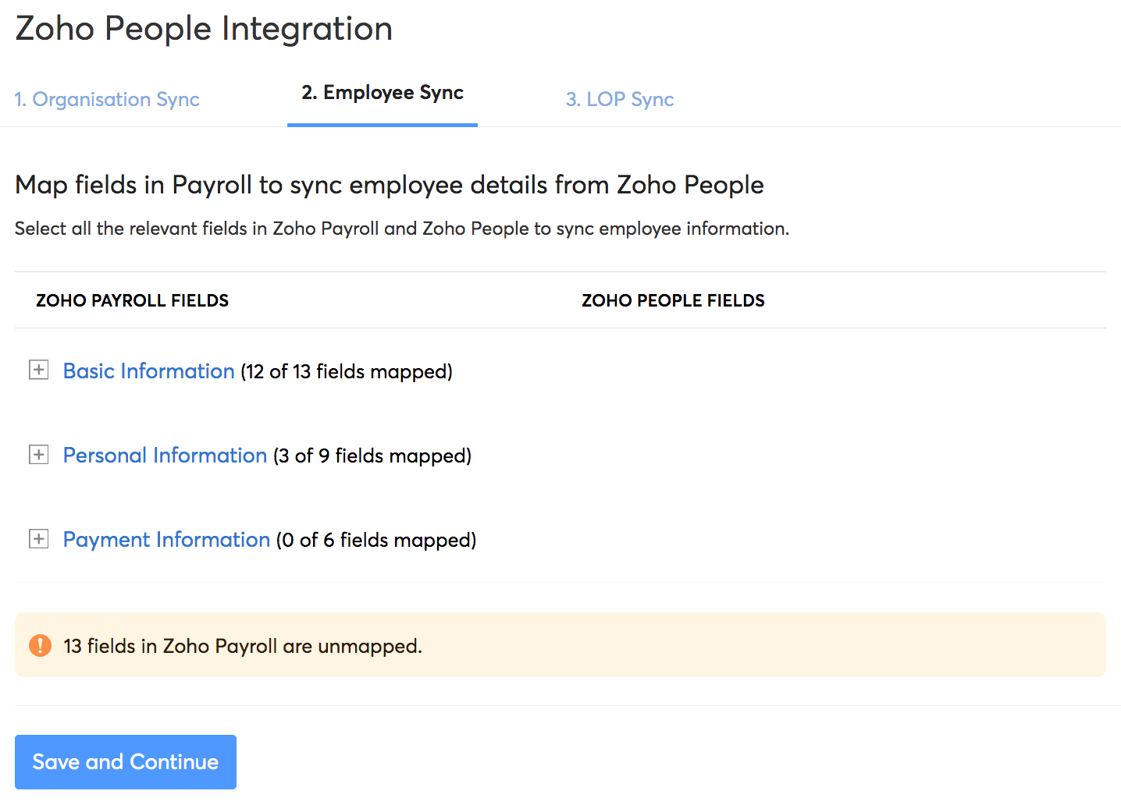
Task: Switch to the LOP Sync tab
Action: click(x=619, y=99)
